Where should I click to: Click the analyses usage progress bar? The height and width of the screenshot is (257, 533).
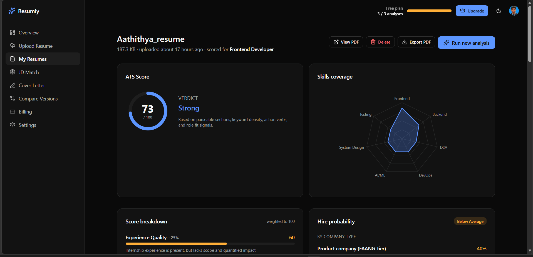tap(429, 11)
